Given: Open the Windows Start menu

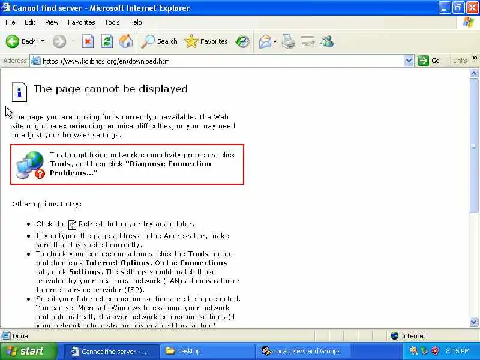Looking at the screenshot, I should click(28, 351).
